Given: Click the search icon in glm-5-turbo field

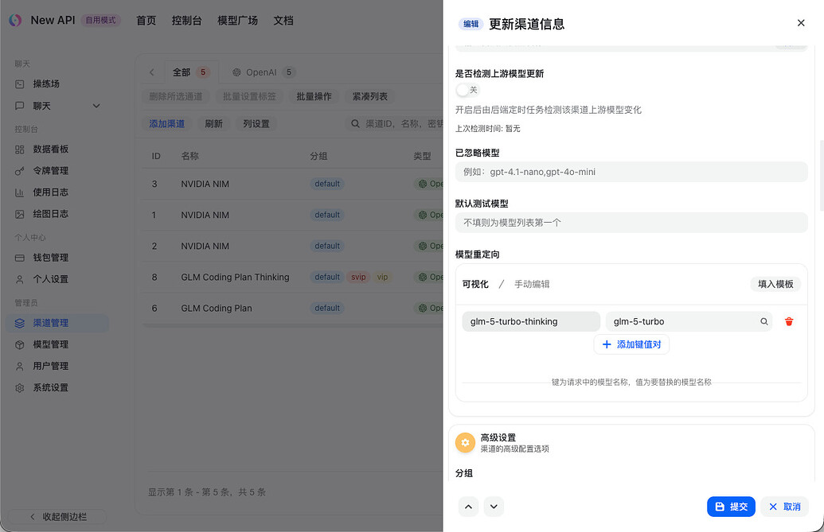Looking at the screenshot, I should (764, 321).
